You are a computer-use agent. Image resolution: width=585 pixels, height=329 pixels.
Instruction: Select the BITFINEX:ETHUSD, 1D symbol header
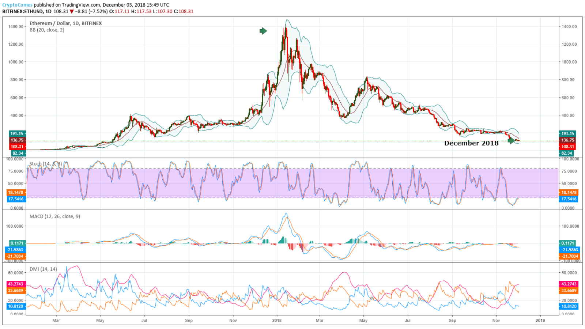(27, 11)
